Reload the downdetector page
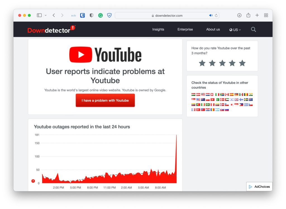This screenshot has height=209, width=286. (216, 15)
